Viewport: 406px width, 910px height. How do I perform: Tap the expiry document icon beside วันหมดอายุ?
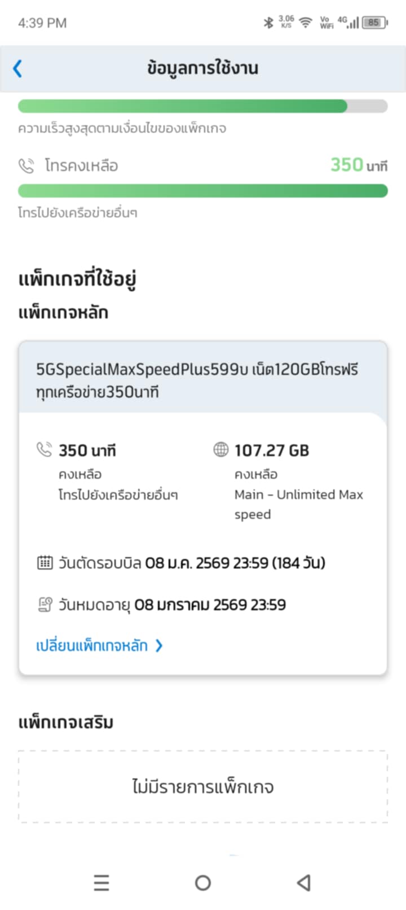click(45, 605)
